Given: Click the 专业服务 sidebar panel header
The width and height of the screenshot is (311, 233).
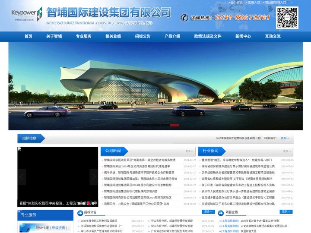Looking at the screenshot, I should 45,215.
